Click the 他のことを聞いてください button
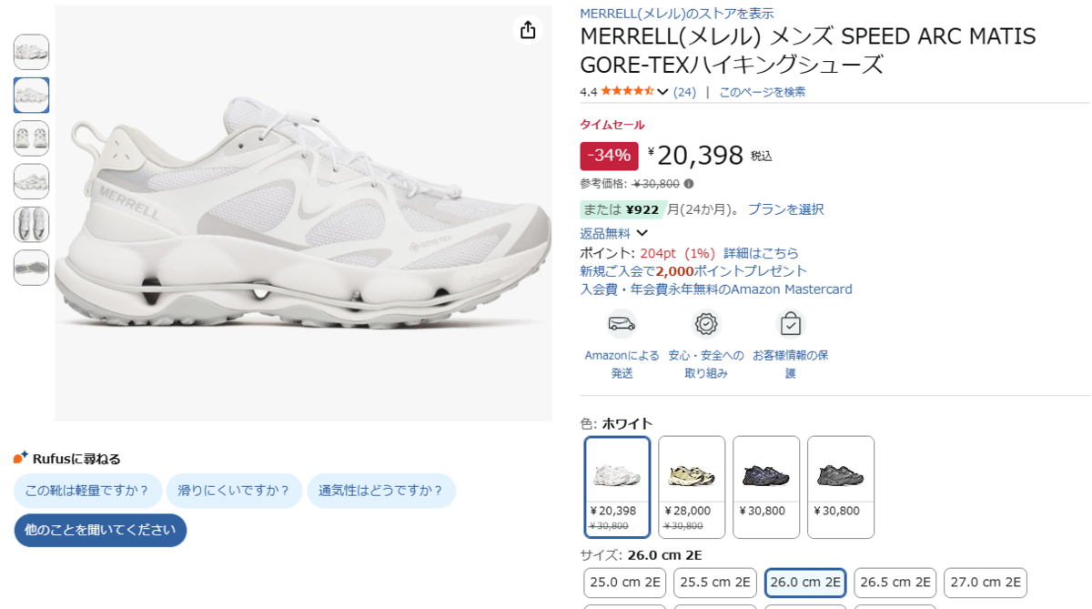 (100, 530)
